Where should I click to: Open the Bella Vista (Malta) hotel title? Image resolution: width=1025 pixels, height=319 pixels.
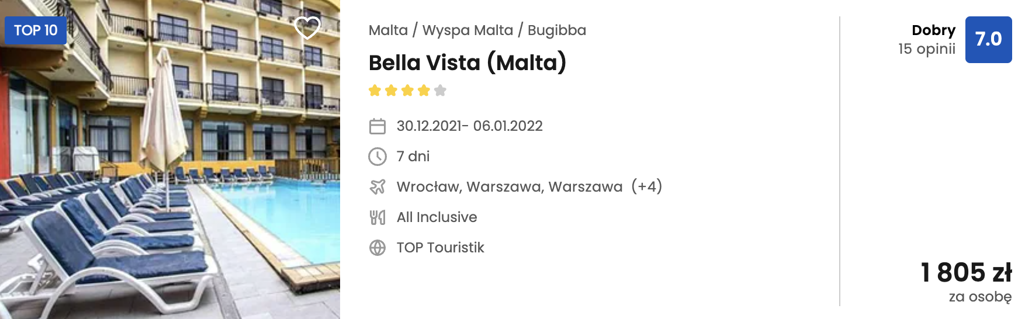[x=468, y=63]
